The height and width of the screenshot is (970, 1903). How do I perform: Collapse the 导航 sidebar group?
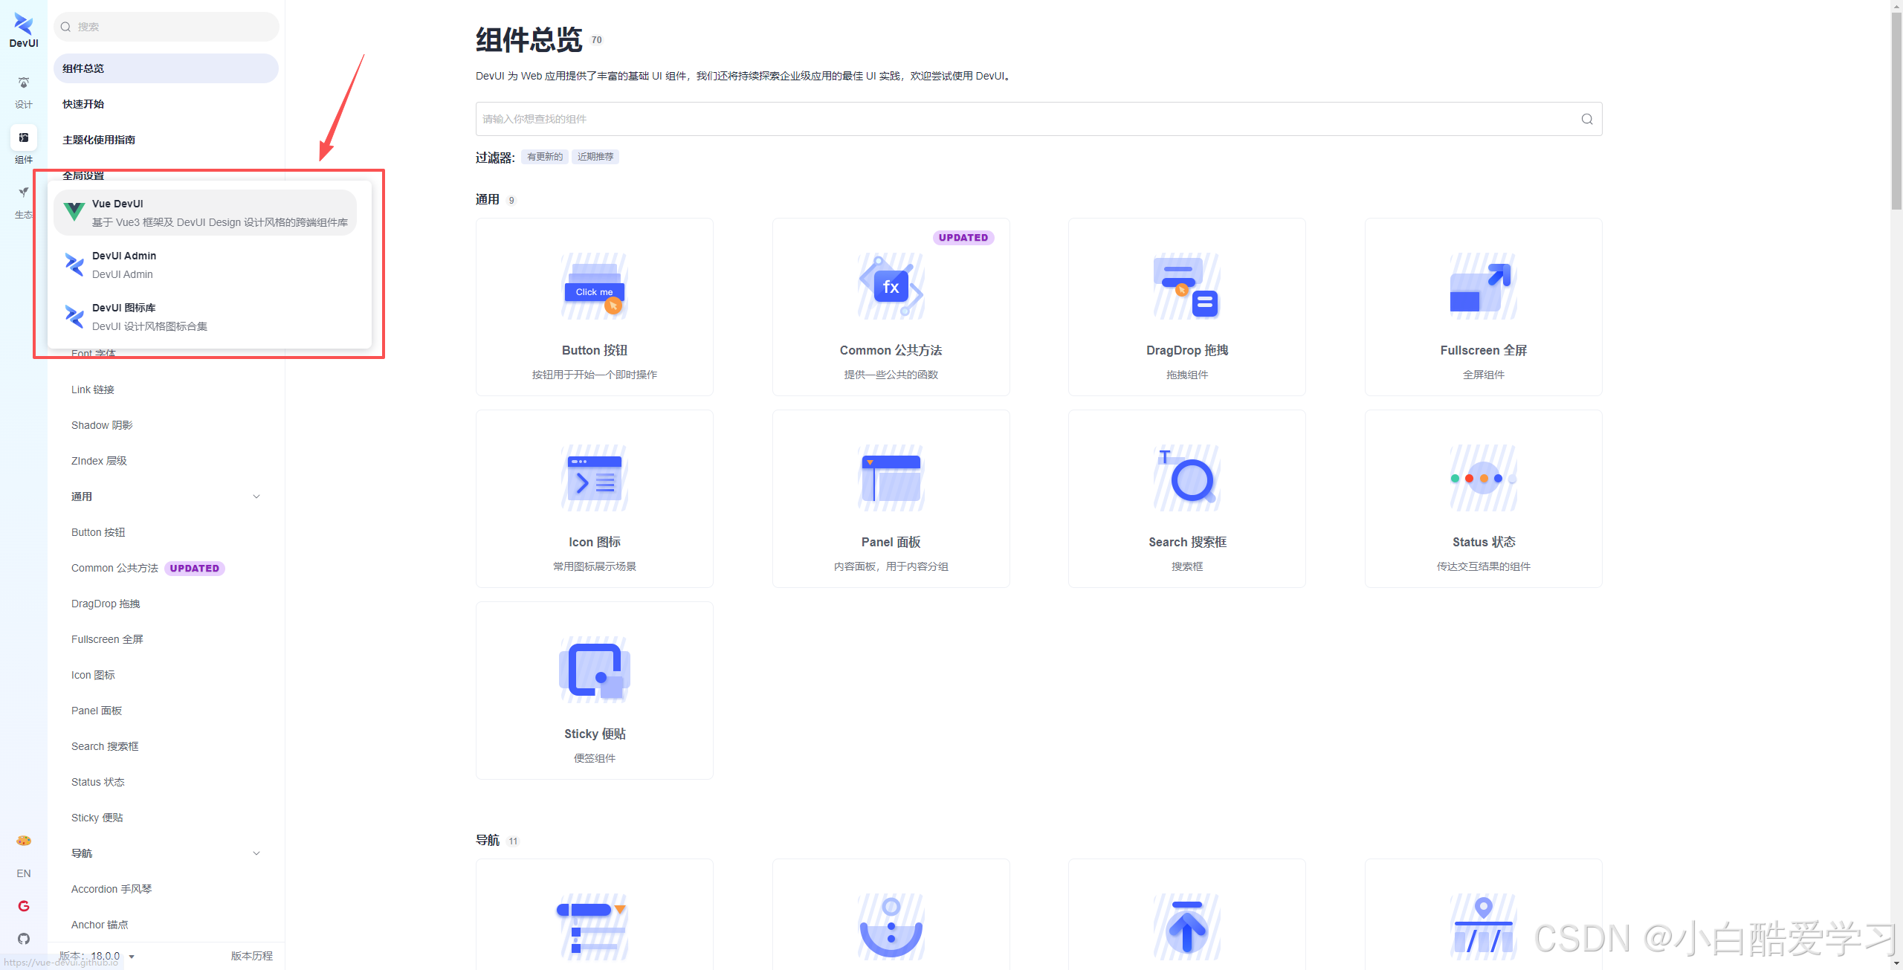(256, 853)
